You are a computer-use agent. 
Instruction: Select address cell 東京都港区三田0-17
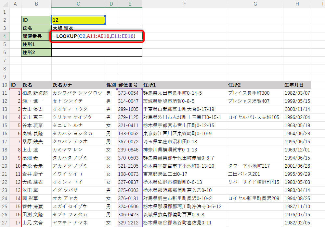184,174
